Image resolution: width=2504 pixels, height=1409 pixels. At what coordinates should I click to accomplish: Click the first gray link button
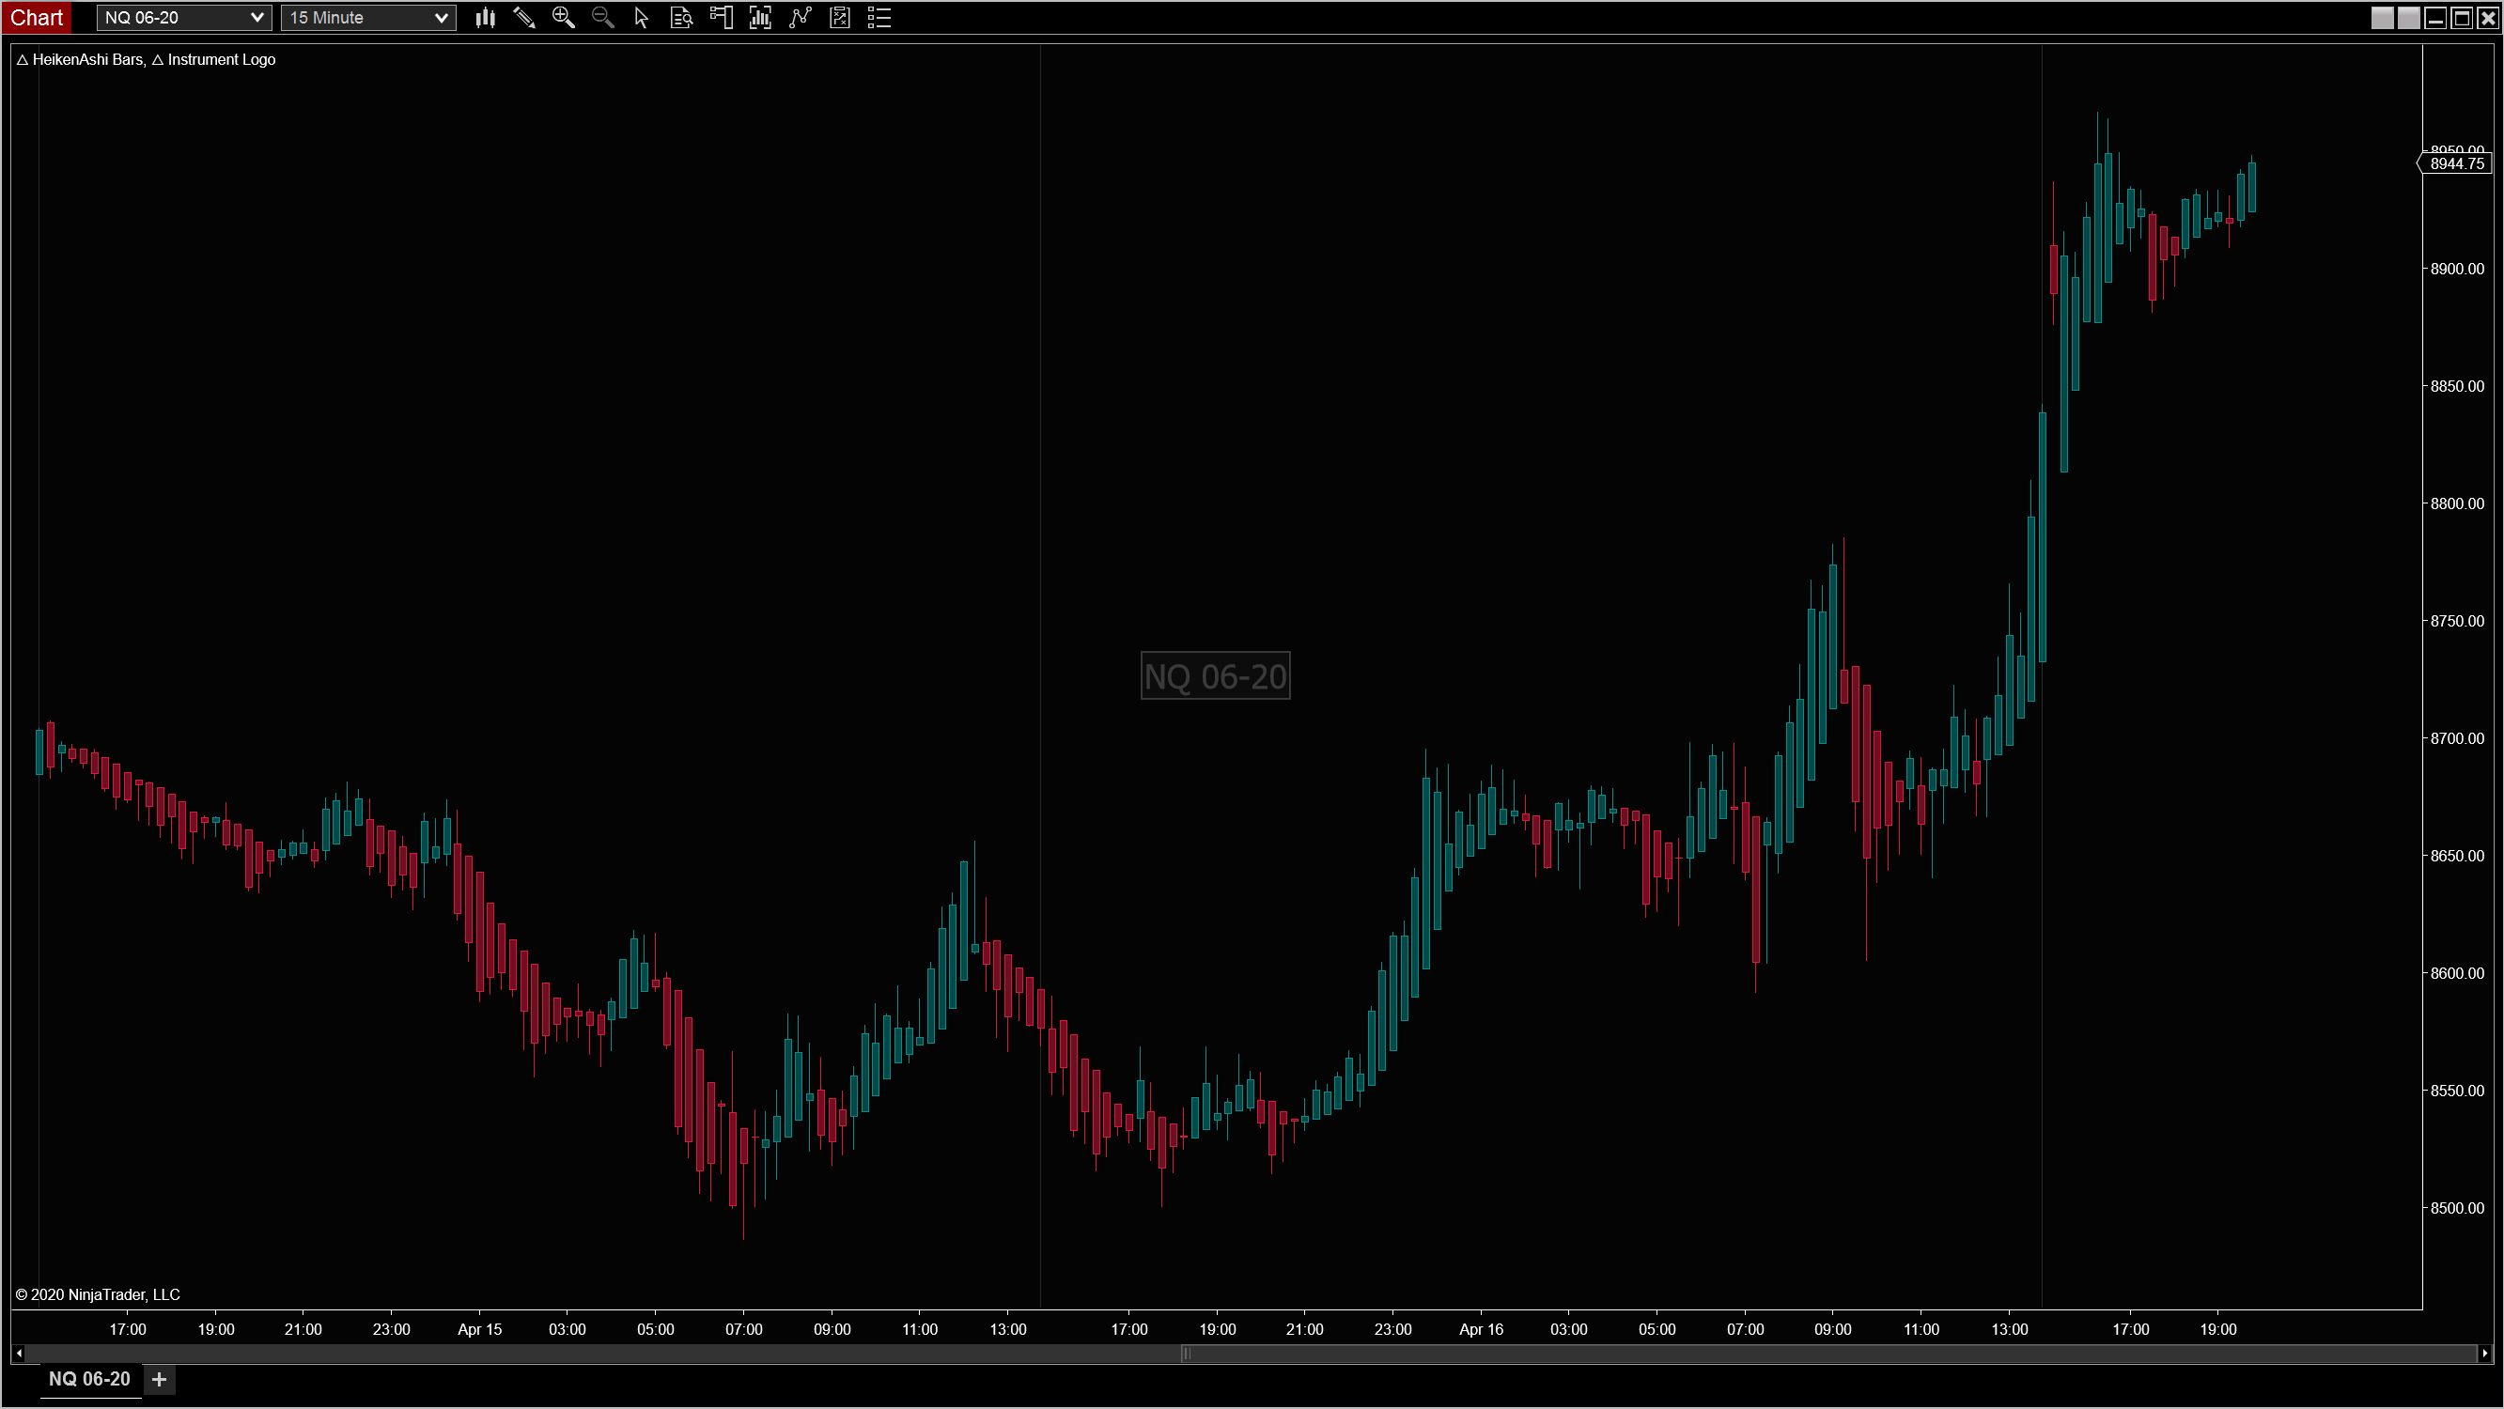[x=2382, y=18]
